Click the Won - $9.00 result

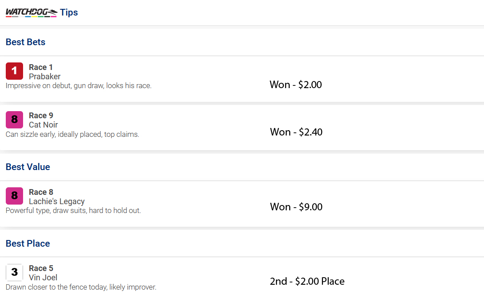[296, 207]
